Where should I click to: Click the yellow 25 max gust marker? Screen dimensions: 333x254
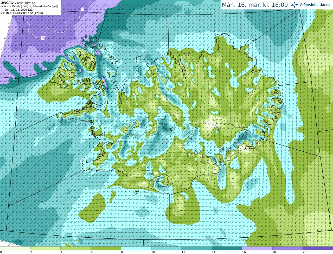coord(103,82)
